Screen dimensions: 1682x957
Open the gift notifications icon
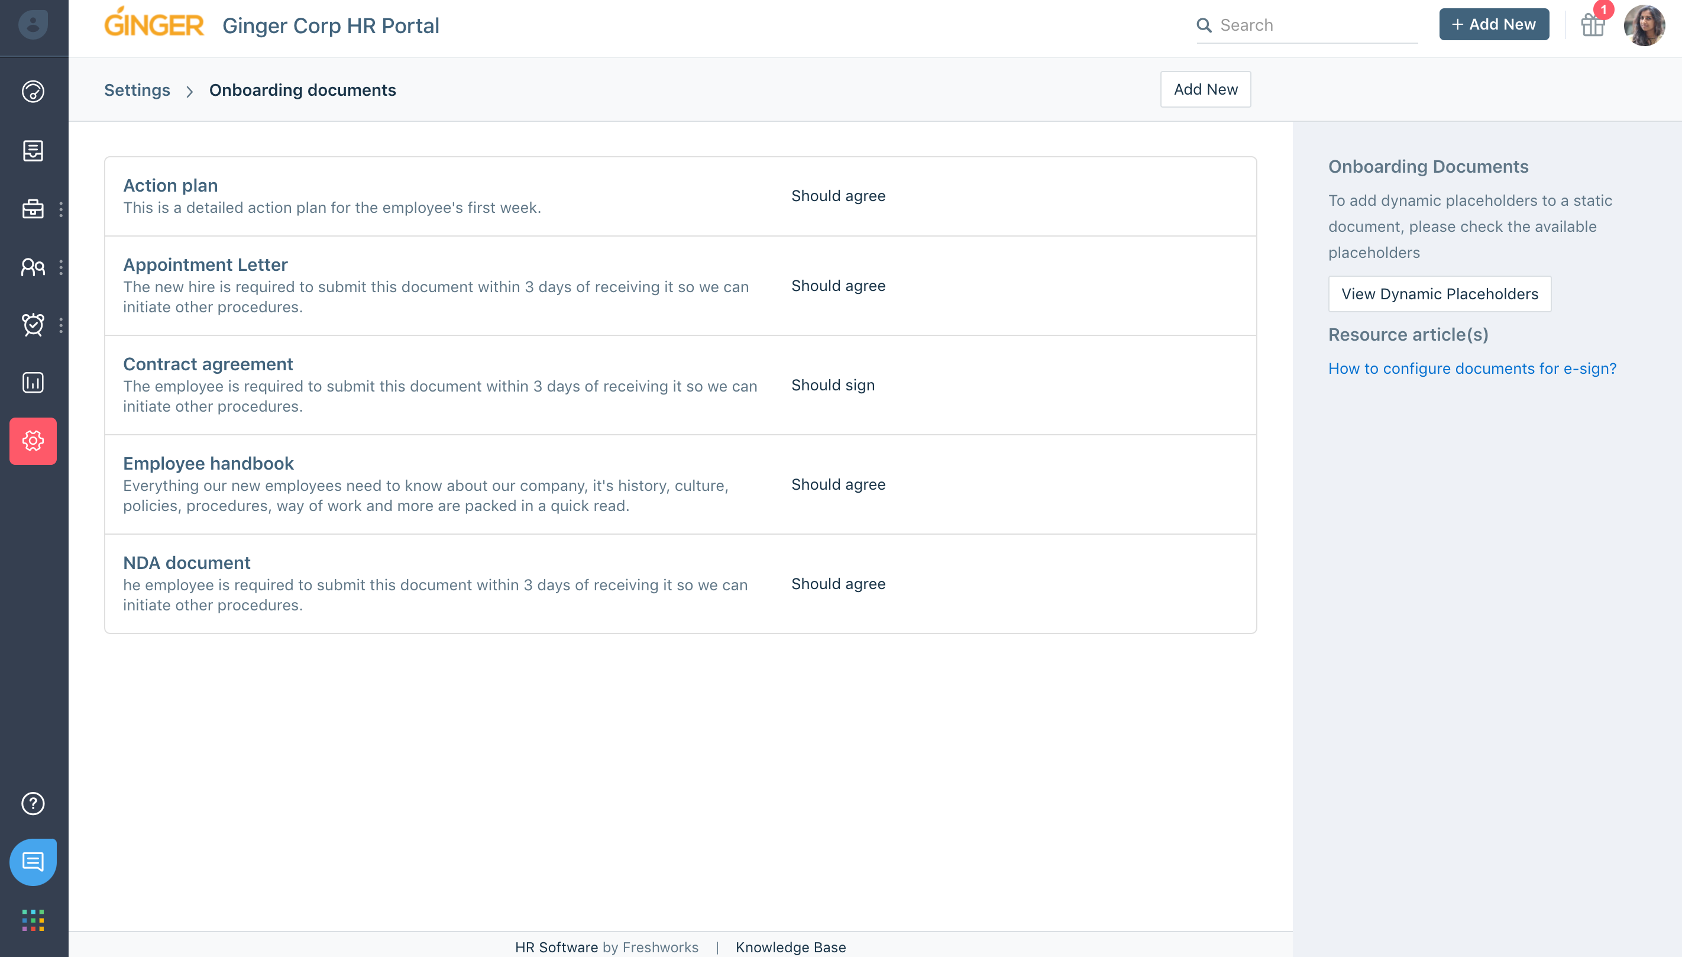(1593, 25)
